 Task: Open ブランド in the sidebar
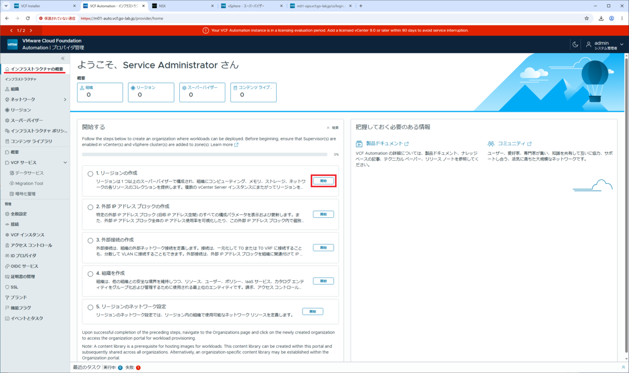point(16,297)
